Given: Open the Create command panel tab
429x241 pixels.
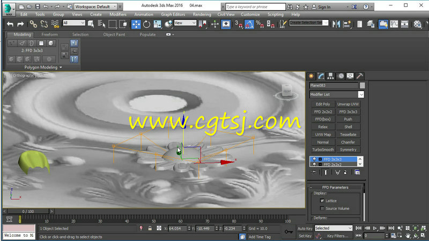Looking at the screenshot, I should point(311,76).
